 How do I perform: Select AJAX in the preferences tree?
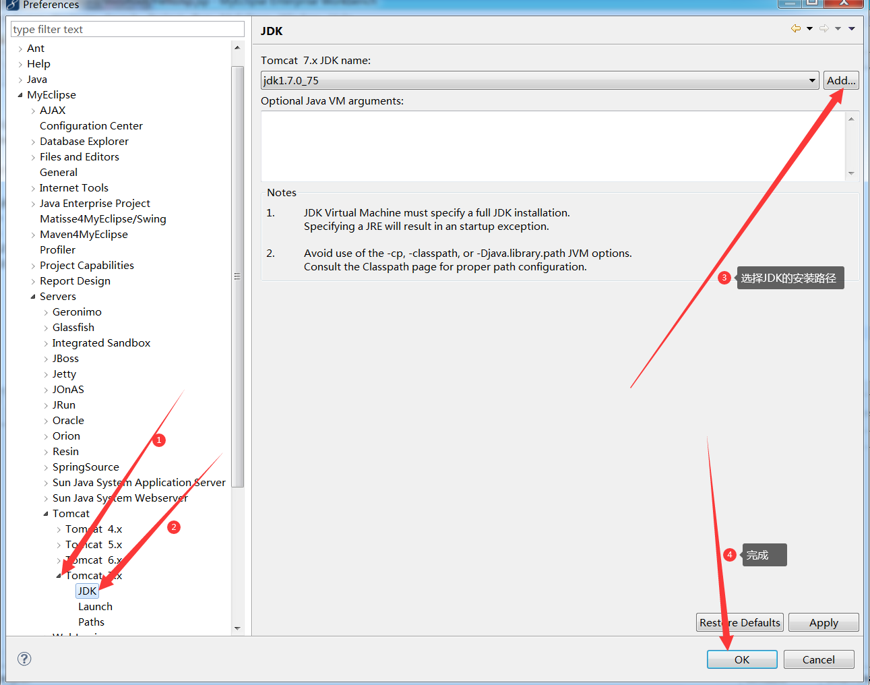pyautogui.click(x=53, y=110)
